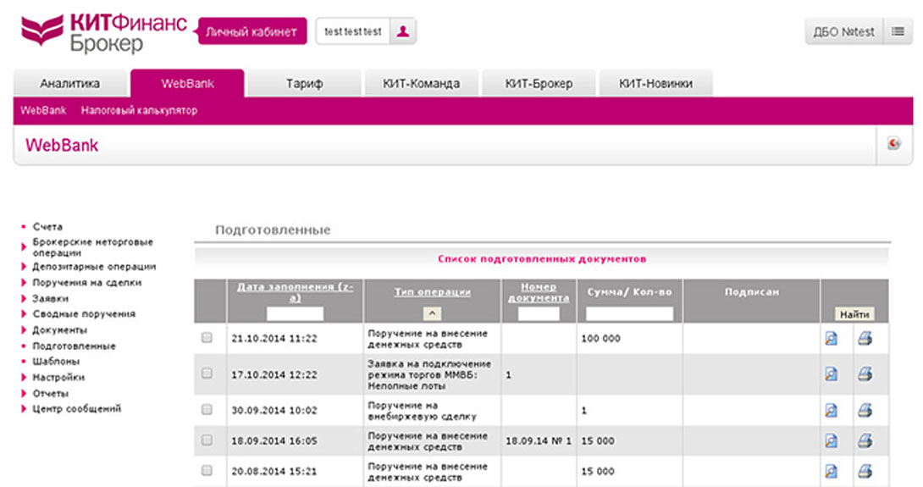Print the 17.10.2014 12:22 document
This screenshot has width=923, height=487.
[x=865, y=374]
